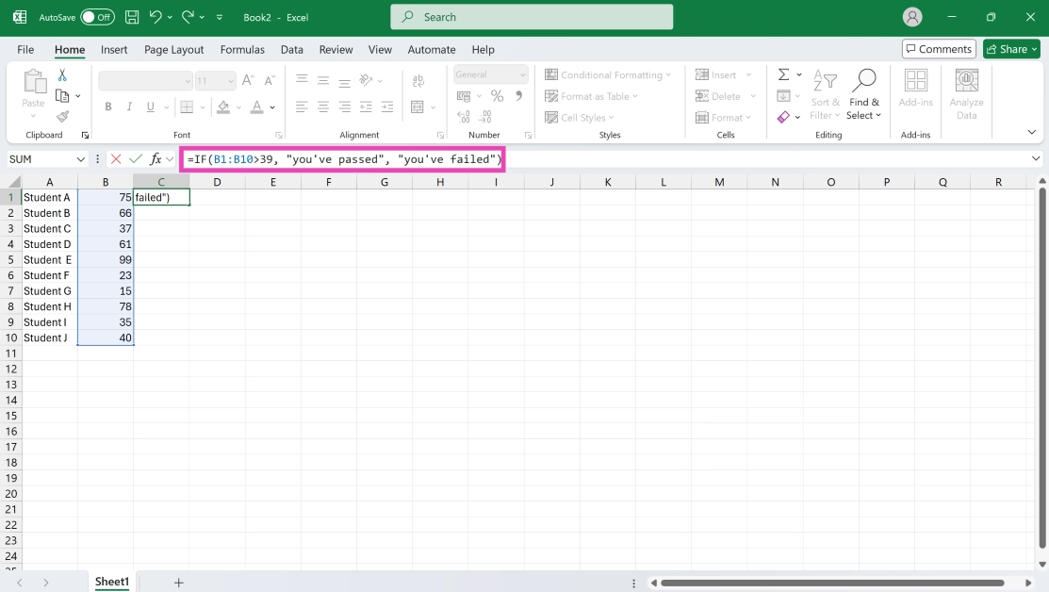Image resolution: width=1049 pixels, height=592 pixels.
Task: Switch to the Page Layout tab
Action: point(173,49)
